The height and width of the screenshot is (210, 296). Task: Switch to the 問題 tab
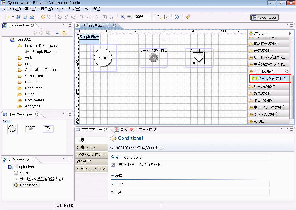click(x=121, y=130)
